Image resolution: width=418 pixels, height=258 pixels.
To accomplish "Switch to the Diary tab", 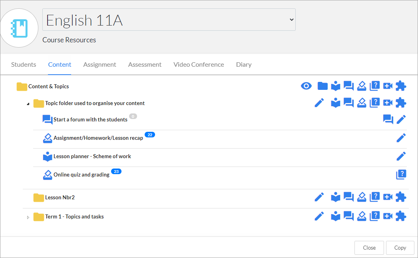I will (x=244, y=65).
